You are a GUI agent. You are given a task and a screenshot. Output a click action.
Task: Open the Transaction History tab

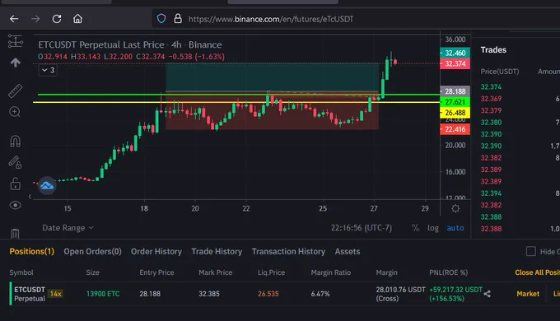288,251
